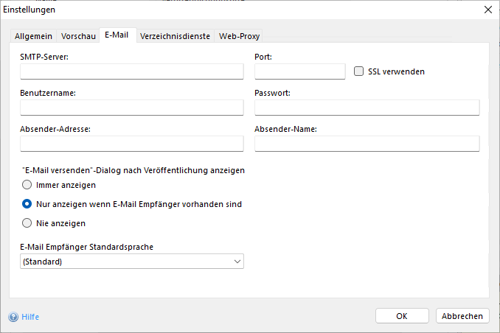500x333 pixels.
Task: Focus the Port input field
Action: tap(300, 71)
